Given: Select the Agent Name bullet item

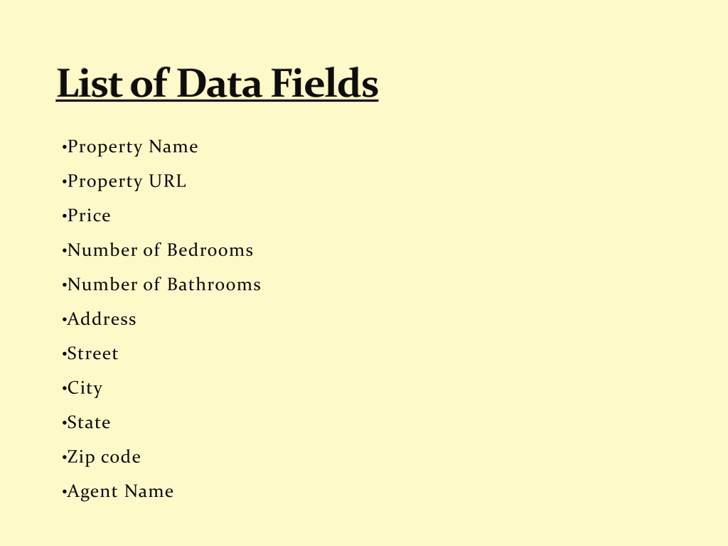Looking at the screenshot, I should [x=117, y=492].
